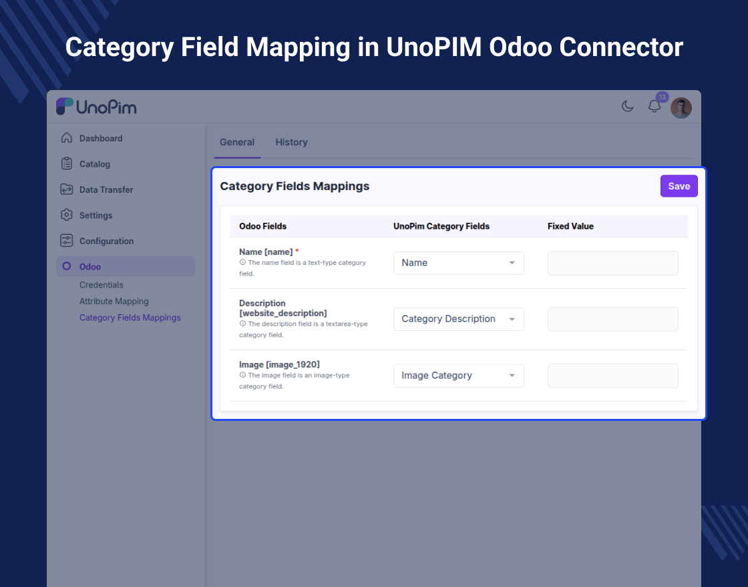Open Credentials submenu link
The height and width of the screenshot is (587, 748).
coord(101,285)
